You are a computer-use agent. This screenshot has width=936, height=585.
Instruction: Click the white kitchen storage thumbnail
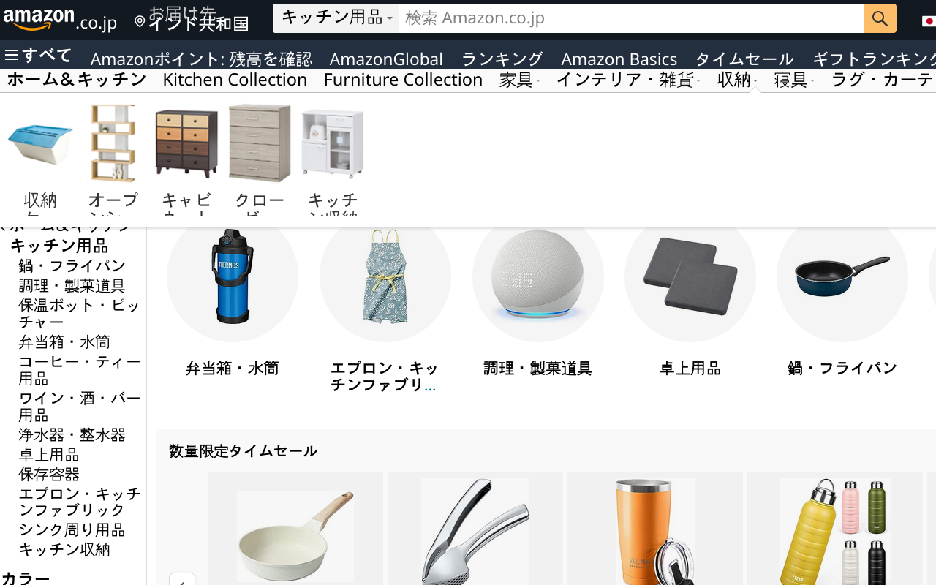pos(333,143)
